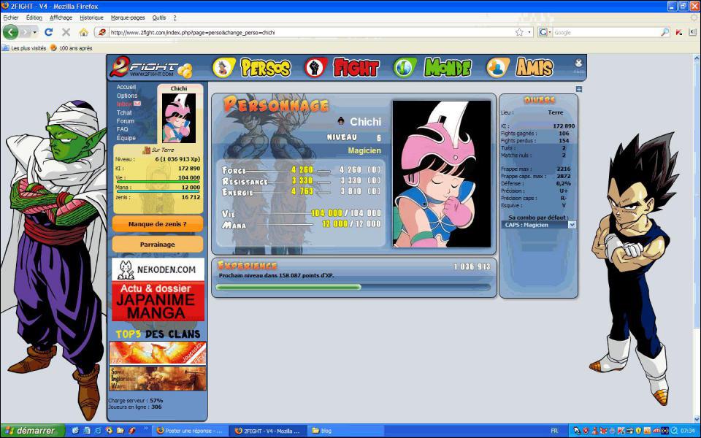This screenshot has height=438, width=701.
Task: Open the Amis friends icon
Action: (x=498, y=68)
